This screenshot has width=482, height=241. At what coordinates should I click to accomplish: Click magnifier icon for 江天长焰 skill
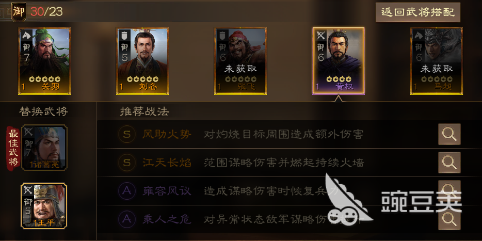(449, 163)
